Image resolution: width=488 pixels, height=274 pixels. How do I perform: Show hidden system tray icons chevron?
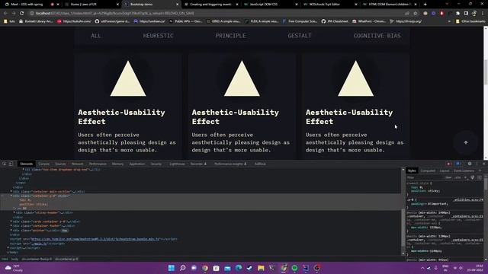pyautogui.click(x=422, y=268)
